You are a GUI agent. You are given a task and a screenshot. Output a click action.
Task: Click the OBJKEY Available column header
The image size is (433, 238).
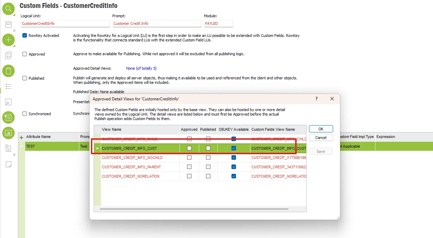coord(234,129)
